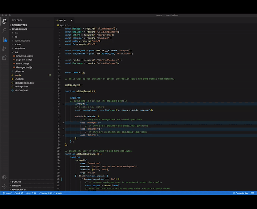The width and height of the screenshot is (257, 209).
Task: Open the errors and warnings status item
Action: pyautogui.click(x=31, y=193)
